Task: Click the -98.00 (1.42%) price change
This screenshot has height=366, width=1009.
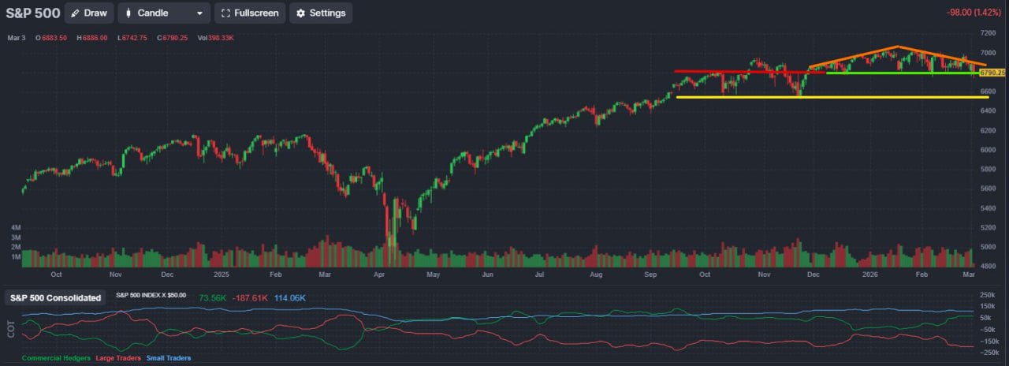Action: pos(976,13)
